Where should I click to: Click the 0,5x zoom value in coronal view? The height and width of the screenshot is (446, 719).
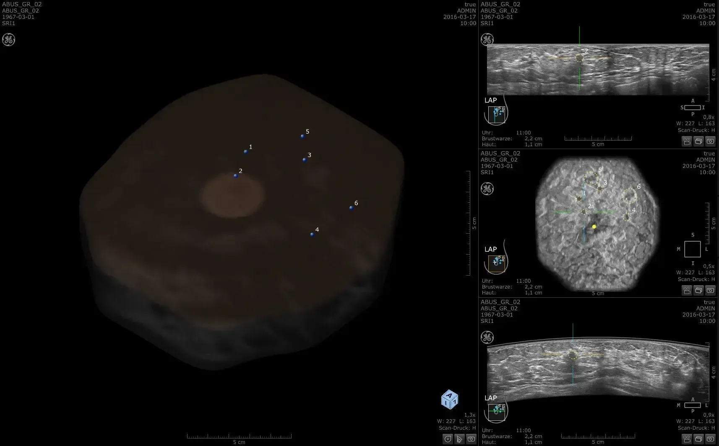(x=709, y=266)
